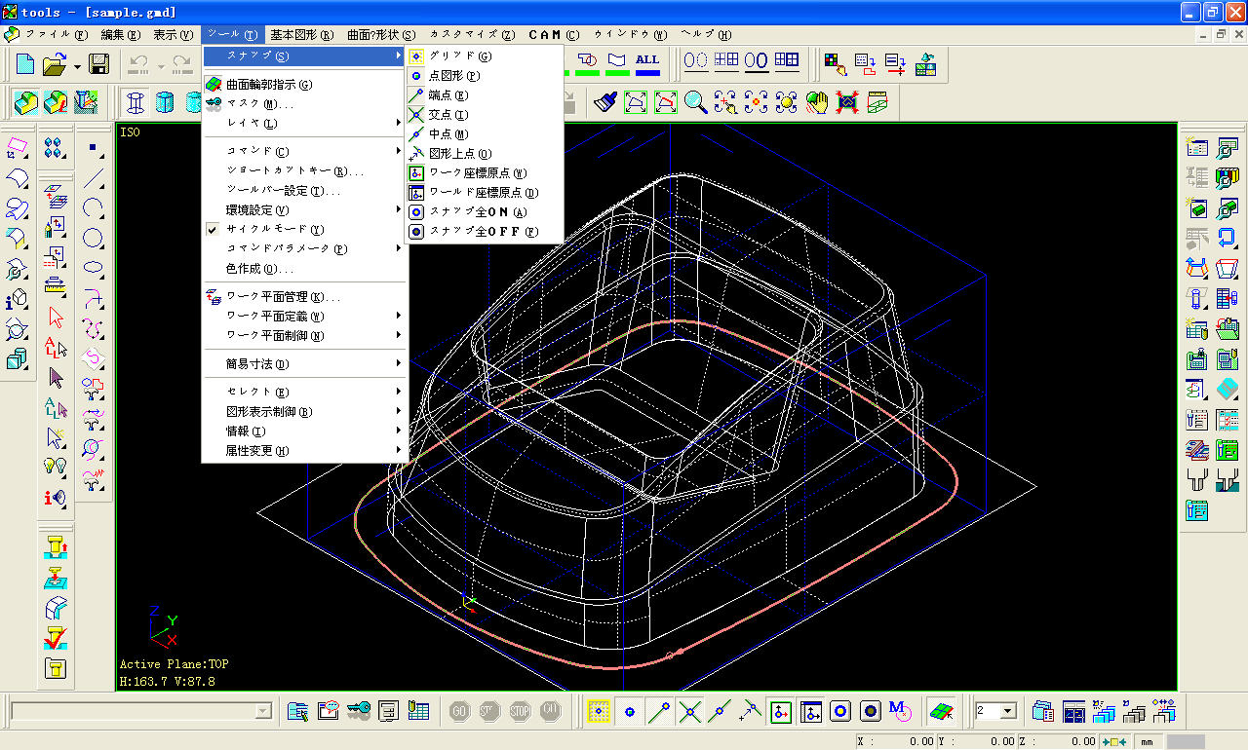Click the 曲面輪郭指示 menu entry

pyautogui.click(x=305, y=85)
